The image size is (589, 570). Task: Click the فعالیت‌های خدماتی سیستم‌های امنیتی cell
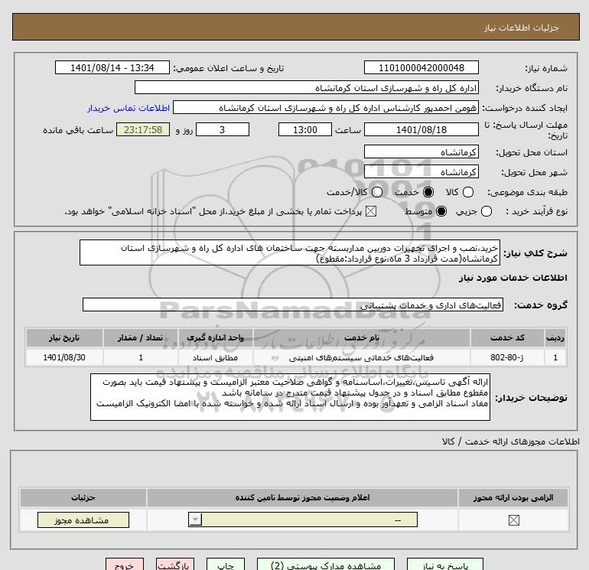[x=361, y=357]
